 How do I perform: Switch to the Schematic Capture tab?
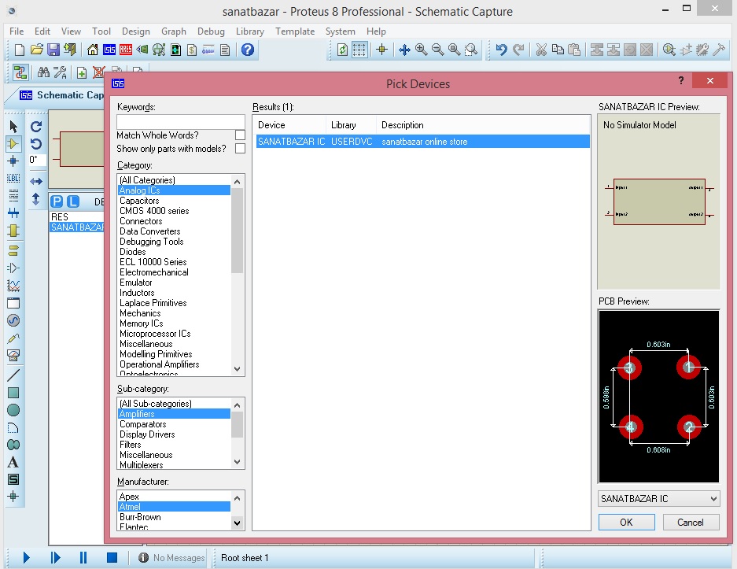[x=61, y=95]
